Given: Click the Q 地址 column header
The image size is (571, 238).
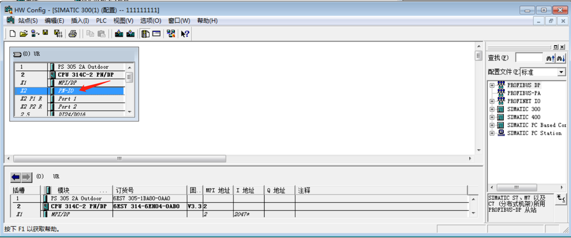Looking at the screenshot, I should pyautogui.click(x=280, y=190).
